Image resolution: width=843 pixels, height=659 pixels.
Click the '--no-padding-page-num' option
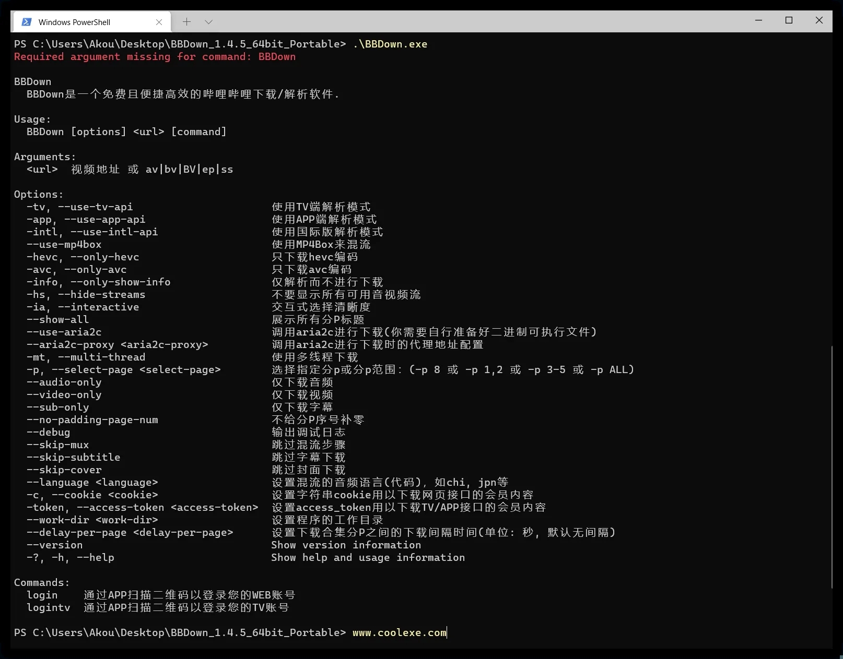pyautogui.click(x=92, y=420)
